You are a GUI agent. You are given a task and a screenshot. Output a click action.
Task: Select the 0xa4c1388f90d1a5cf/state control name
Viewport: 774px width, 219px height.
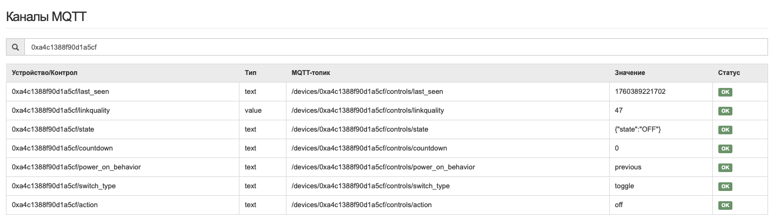[x=53, y=129]
